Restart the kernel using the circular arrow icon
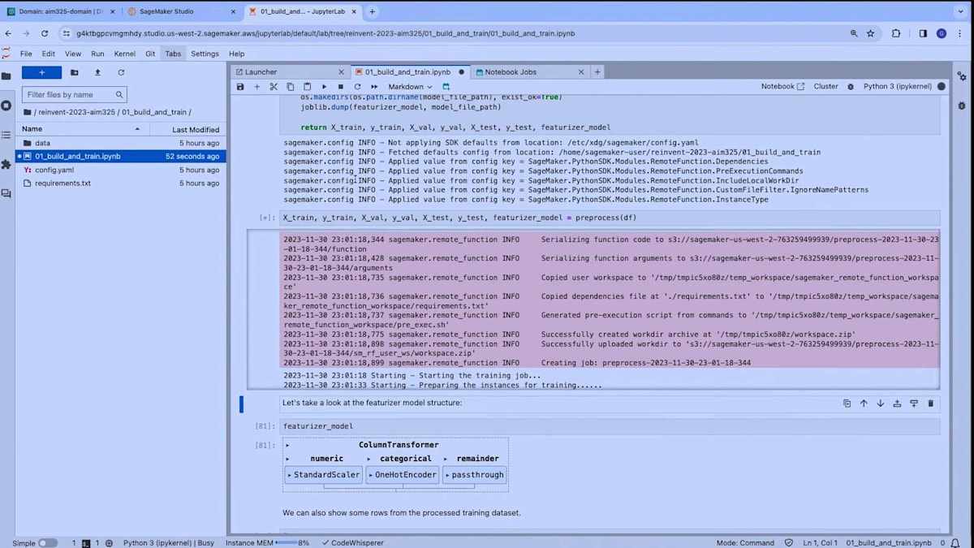 pyautogui.click(x=357, y=87)
